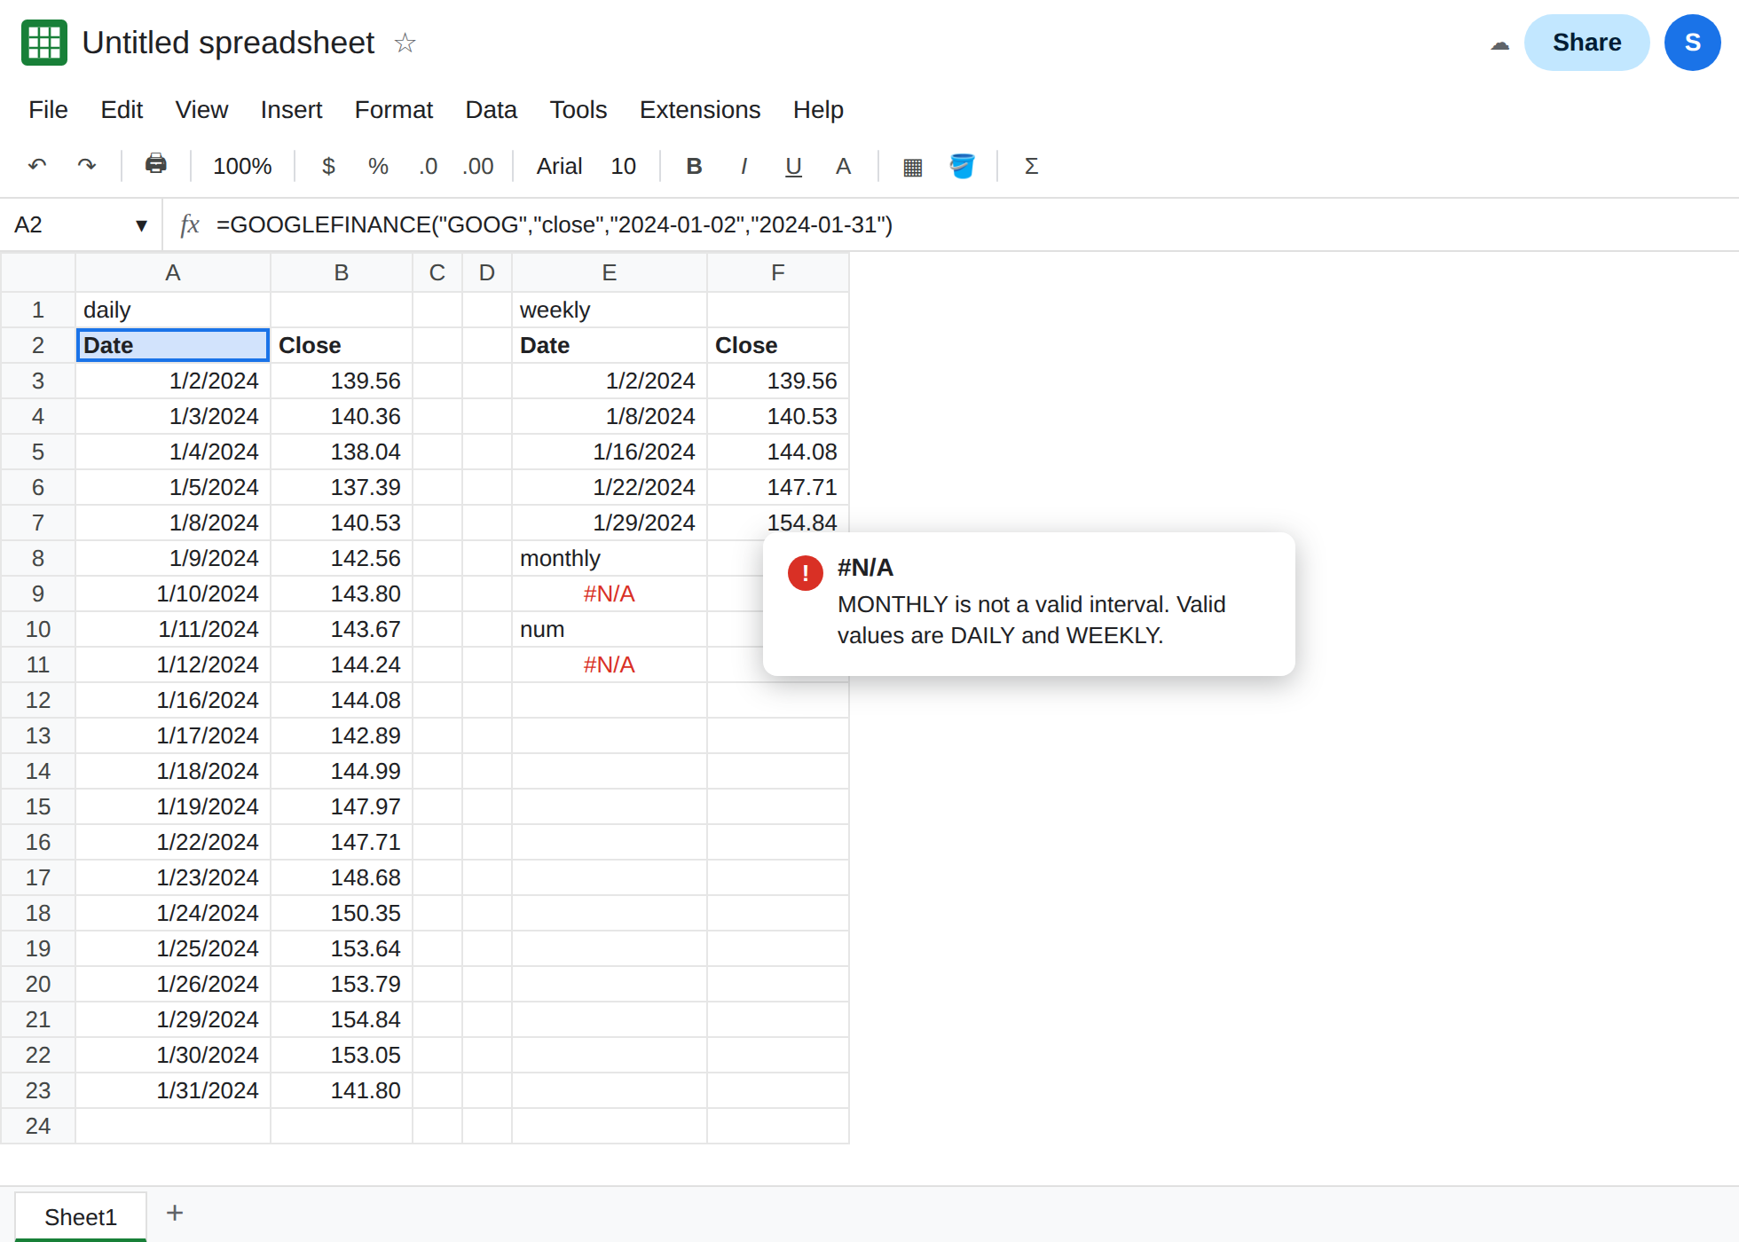
Task: Open the Format menu
Action: click(x=393, y=109)
